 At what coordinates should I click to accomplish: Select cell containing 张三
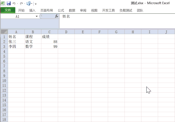(x=16, y=41)
